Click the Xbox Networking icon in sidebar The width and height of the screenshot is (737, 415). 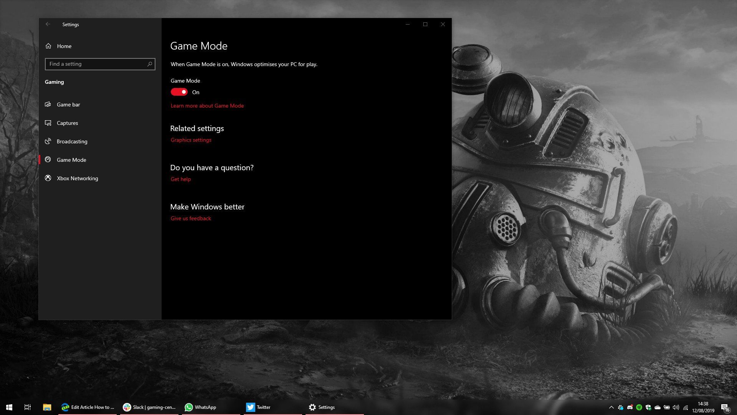coord(48,178)
